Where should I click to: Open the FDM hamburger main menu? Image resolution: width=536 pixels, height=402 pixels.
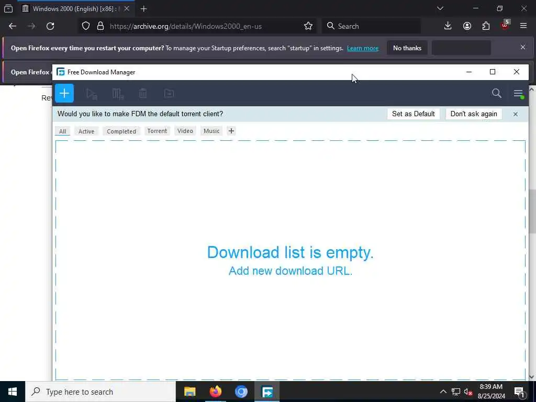point(518,93)
